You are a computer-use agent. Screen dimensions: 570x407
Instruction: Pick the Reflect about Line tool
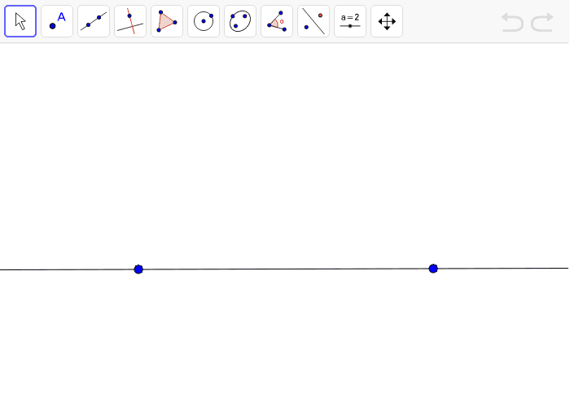[313, 21]
